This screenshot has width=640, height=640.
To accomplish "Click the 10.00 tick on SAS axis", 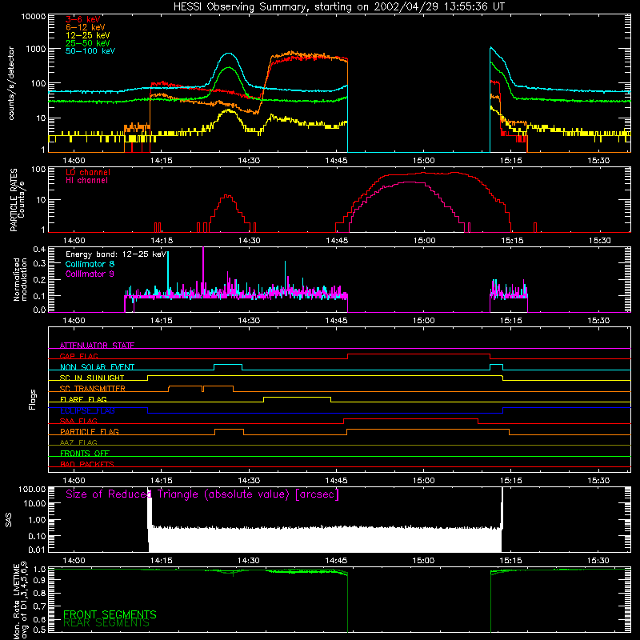I will [34, 503].
